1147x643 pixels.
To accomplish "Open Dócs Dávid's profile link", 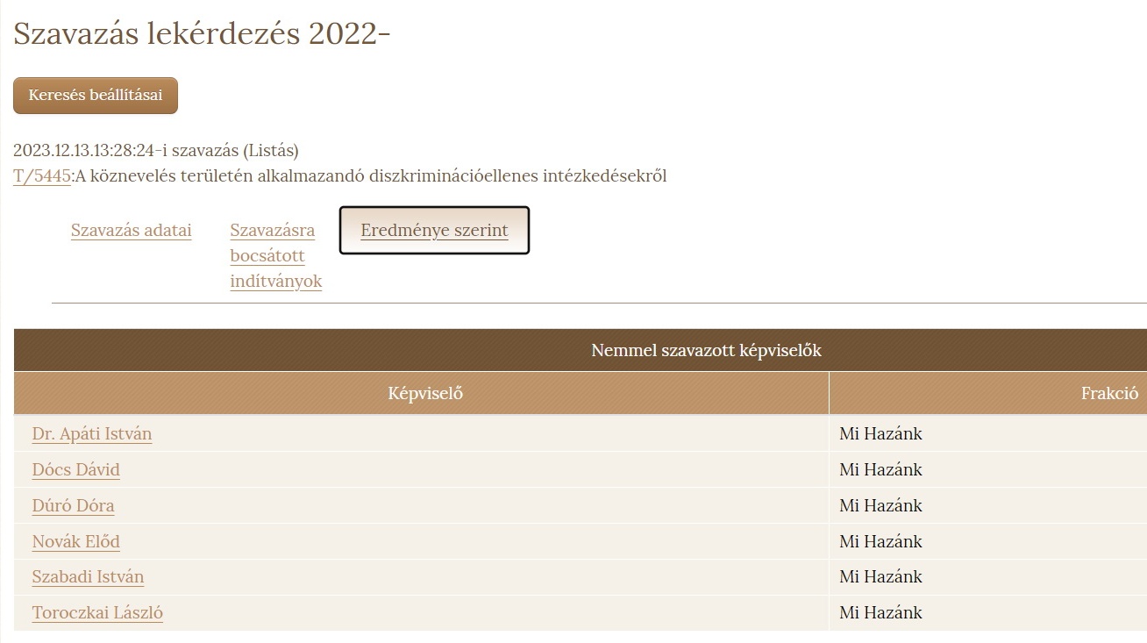I will (x=76, y=470).
